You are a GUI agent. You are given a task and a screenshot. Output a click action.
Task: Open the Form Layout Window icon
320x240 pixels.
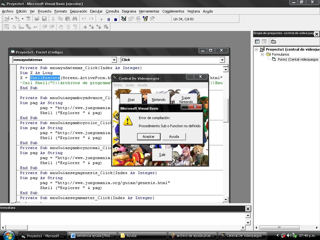[x=138, y=19]
